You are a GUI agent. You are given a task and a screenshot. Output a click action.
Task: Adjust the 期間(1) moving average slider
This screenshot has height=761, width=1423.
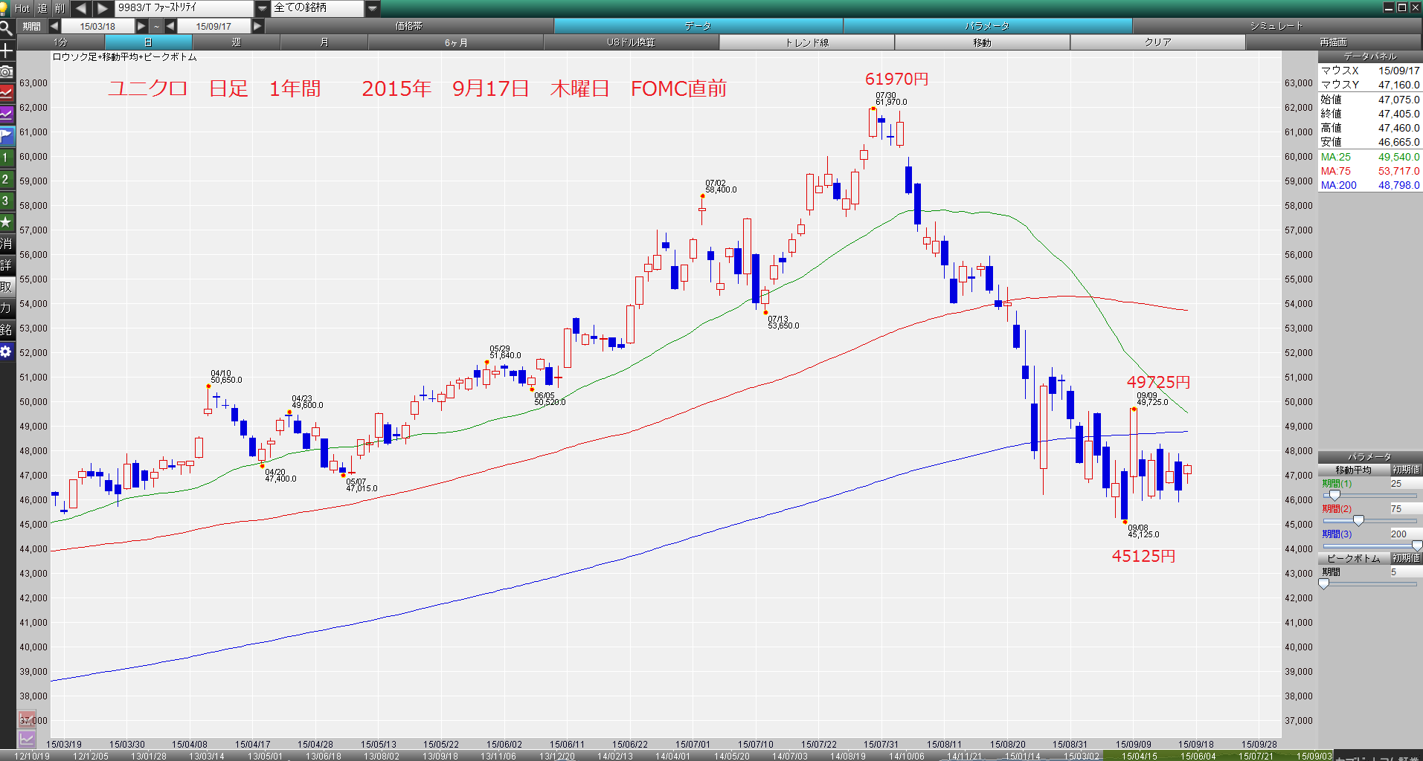[1334, 495]
